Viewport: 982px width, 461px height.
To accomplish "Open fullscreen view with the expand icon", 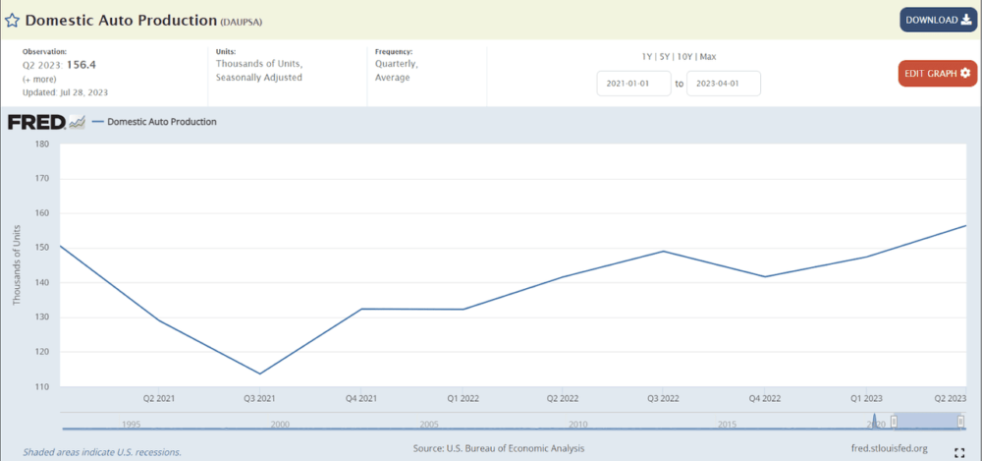I will (959, 453).
